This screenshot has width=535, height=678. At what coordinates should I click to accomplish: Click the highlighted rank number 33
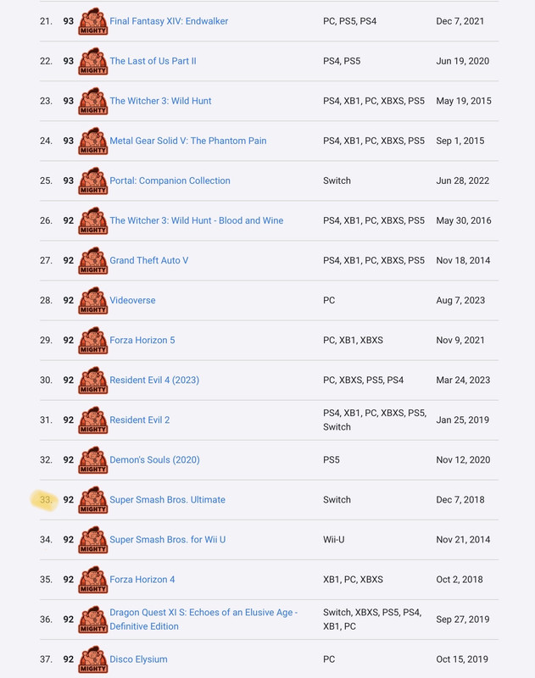tap(46, 500)
